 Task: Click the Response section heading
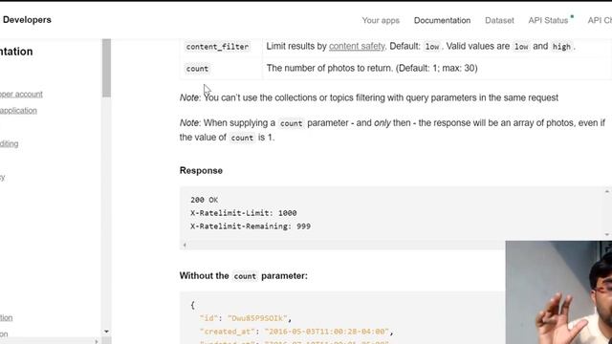(201, 170)
